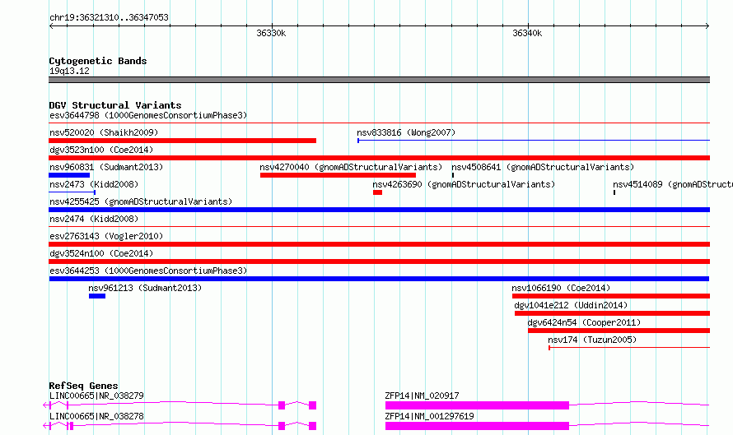Select the RefSeq Genes track title
Viewport: 733px width, 435px height.
[x=83, y=386]
